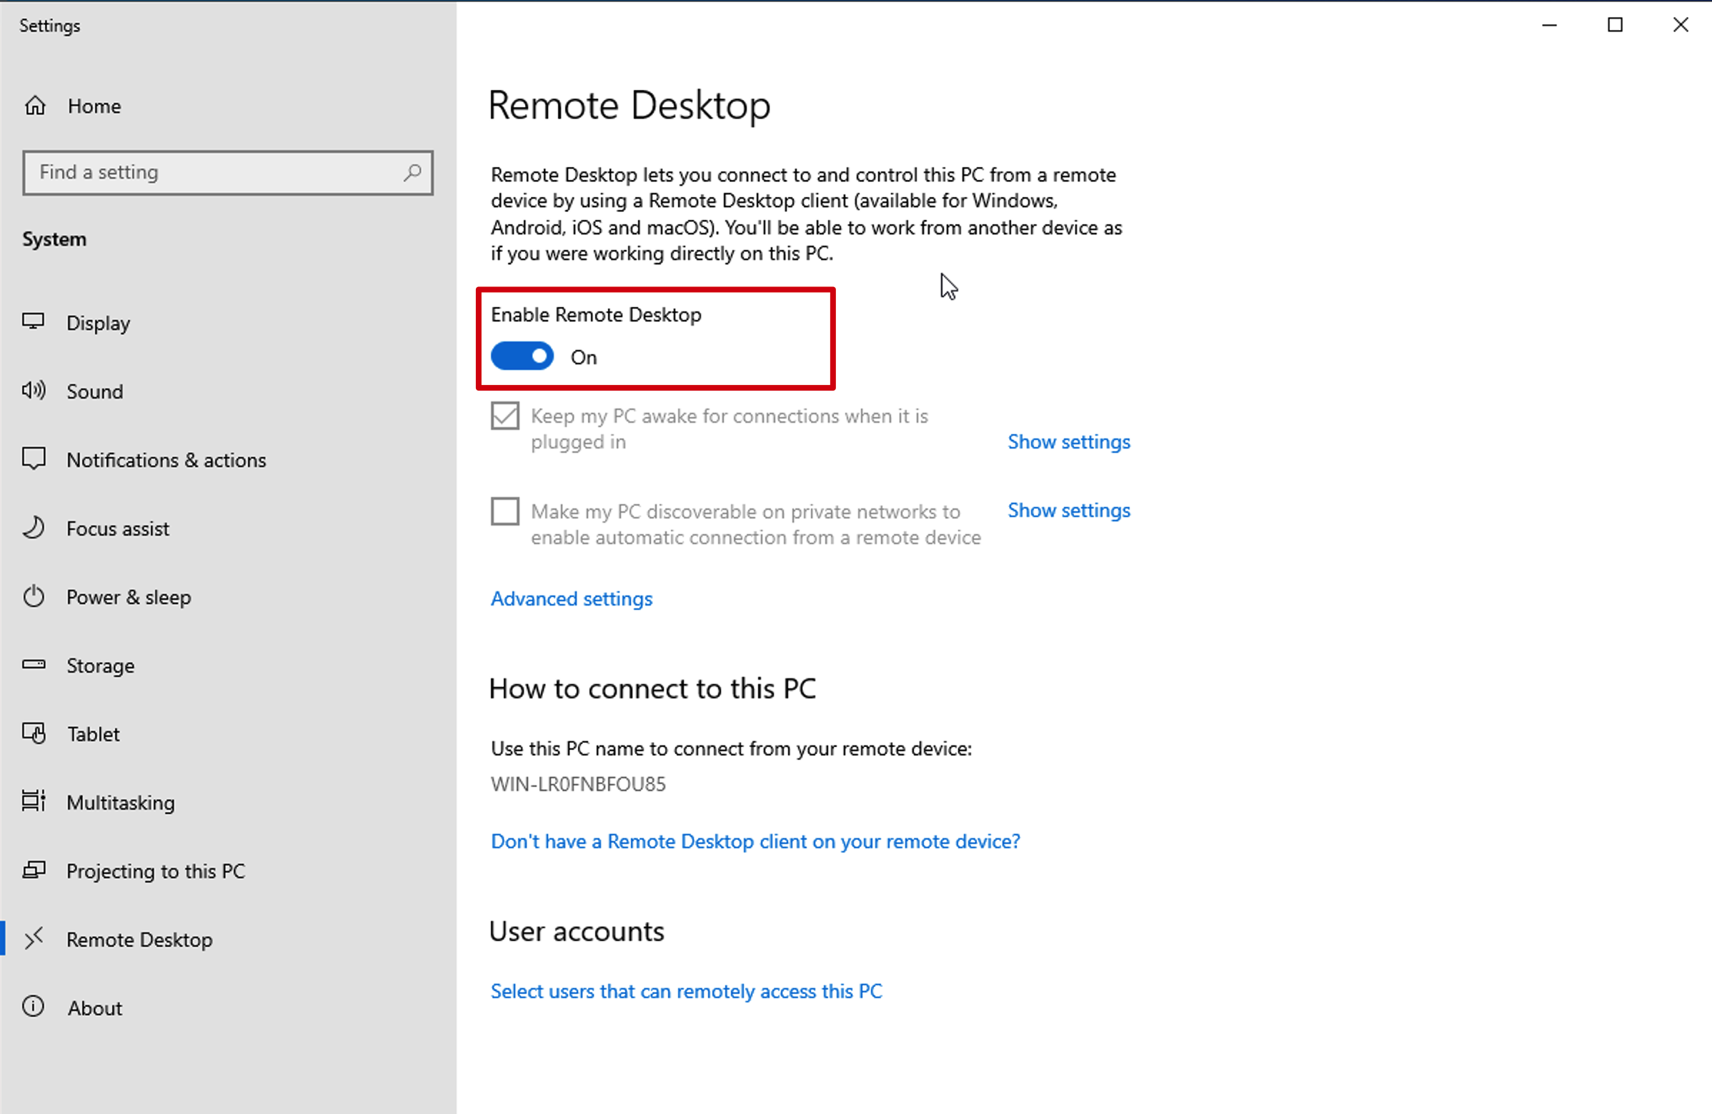Open Projecting to this PC section

[155, 871]
